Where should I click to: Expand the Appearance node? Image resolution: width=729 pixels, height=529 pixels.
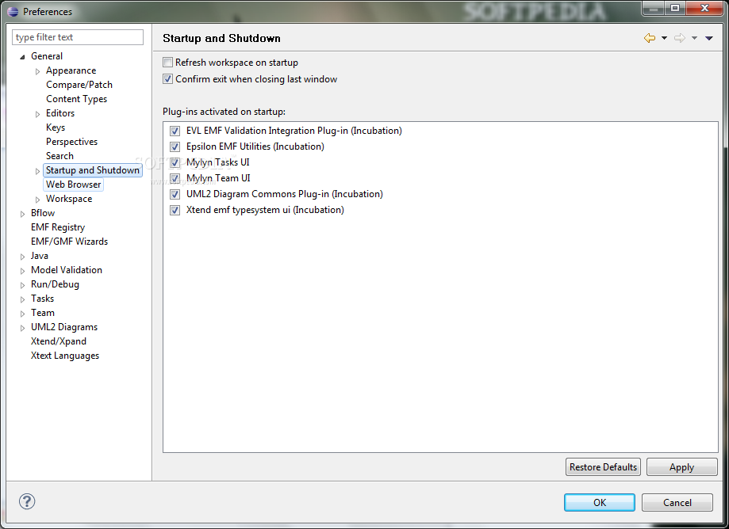(37, 71)
